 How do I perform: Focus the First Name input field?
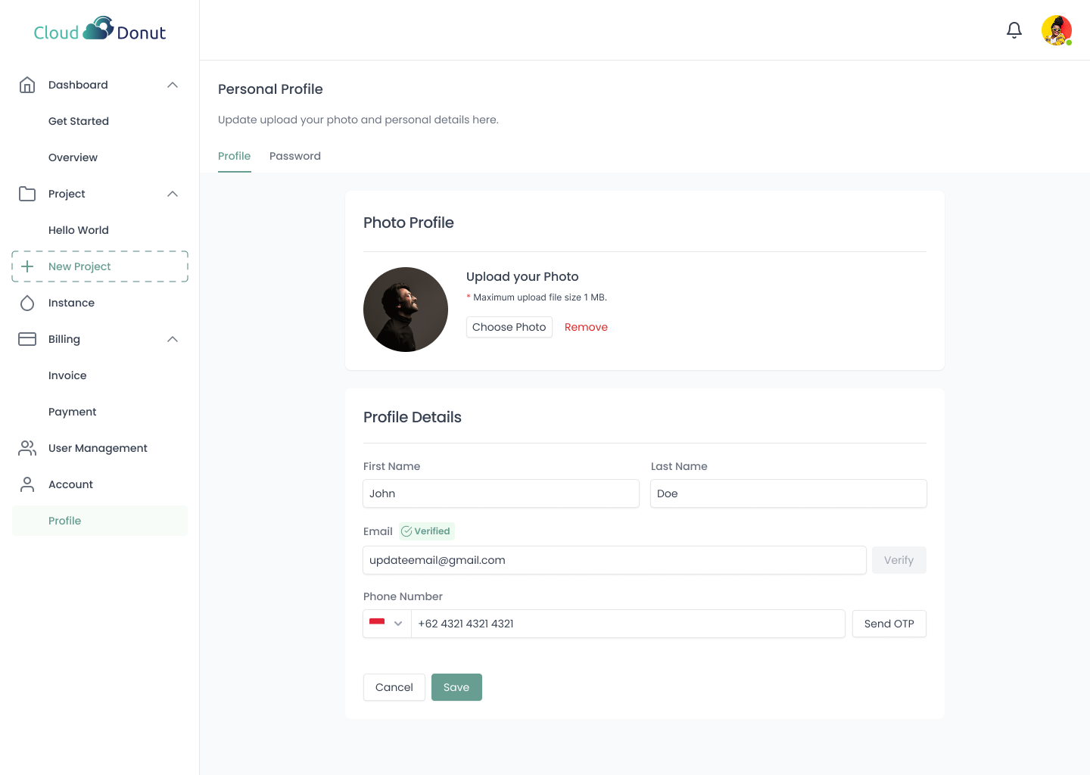click(x=501, y=493)
